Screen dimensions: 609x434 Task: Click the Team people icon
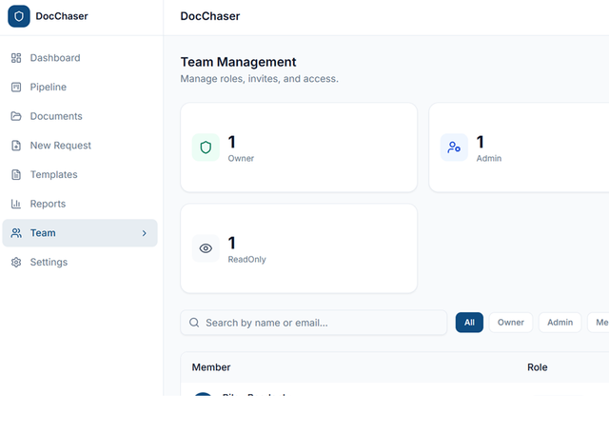16,233
